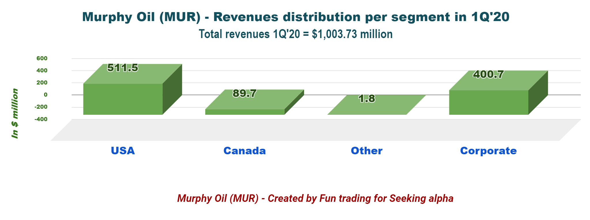590x220 pixels.
Task: Click the -200 y-axis tick label
Action: coord(41,107)
